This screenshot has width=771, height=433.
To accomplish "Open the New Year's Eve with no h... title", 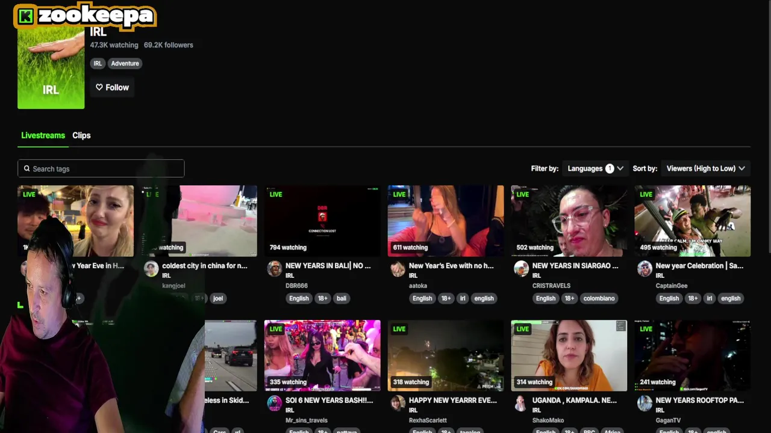I will coord(451,265).
